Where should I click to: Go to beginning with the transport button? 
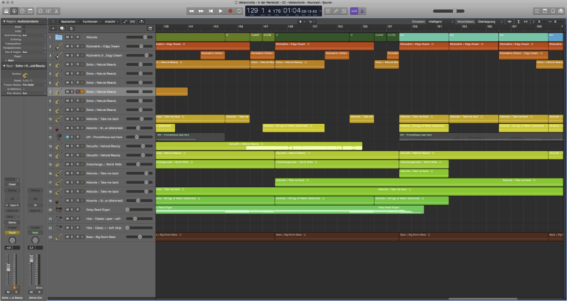pos(210,11)
